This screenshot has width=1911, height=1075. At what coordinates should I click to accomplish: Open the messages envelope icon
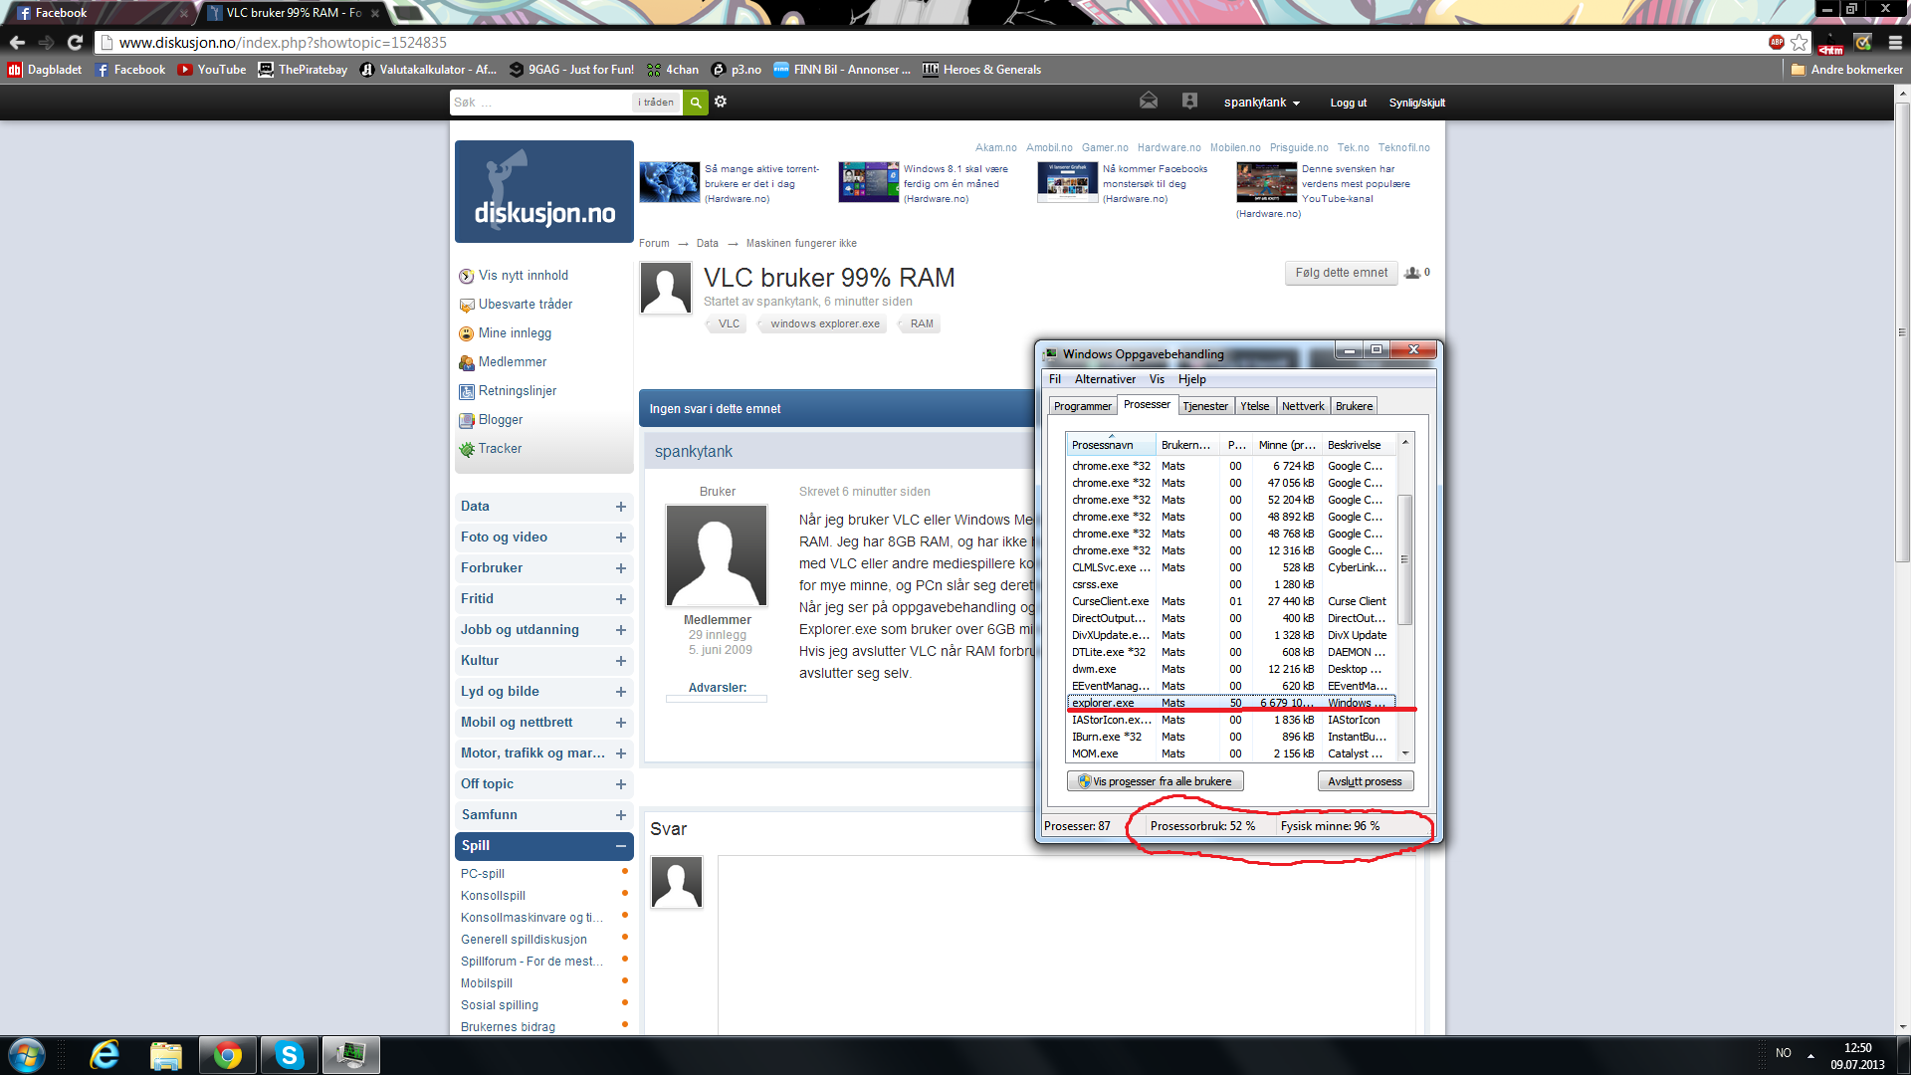pyautogui.click(x=1149, y=102)
